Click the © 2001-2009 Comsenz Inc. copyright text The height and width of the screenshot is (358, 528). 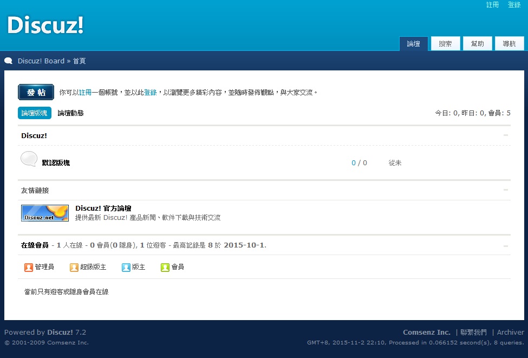(x=47, y=342)
